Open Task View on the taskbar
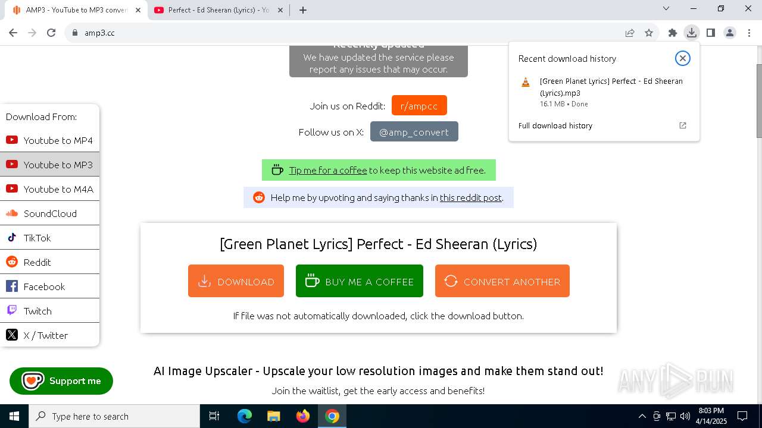 (214, 416)
